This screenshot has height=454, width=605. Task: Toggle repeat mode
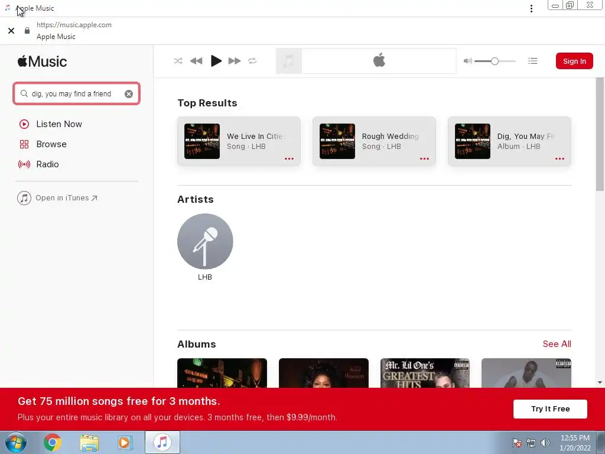coord(252,61)
